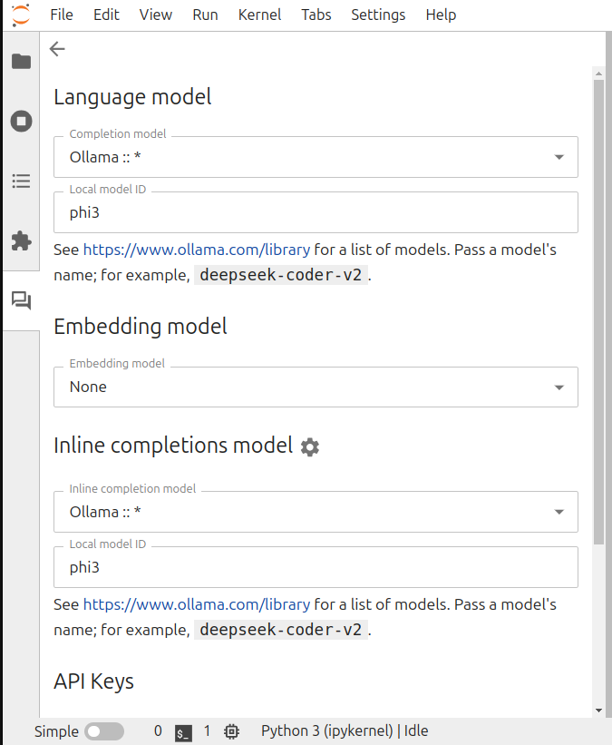Click the Language model Local model ID field
Screen dimensions: 612x745
pos(316,212)
